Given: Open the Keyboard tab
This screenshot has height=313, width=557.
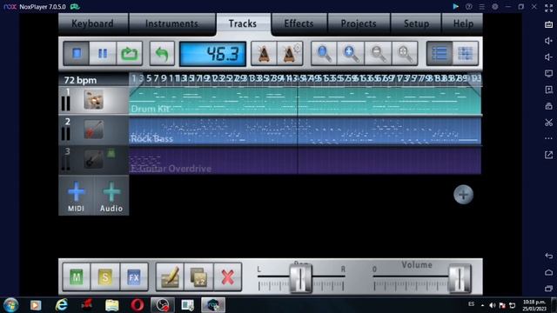Looking at the screenshot, I should tap(93, 23).
